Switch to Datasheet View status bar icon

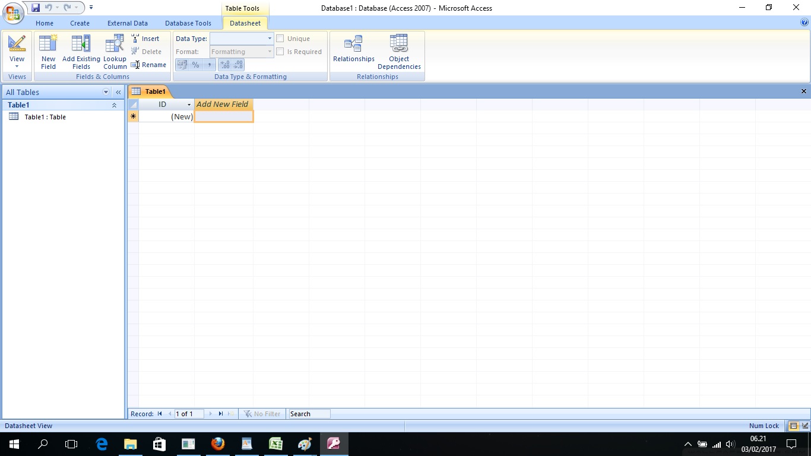pos(793,426)
